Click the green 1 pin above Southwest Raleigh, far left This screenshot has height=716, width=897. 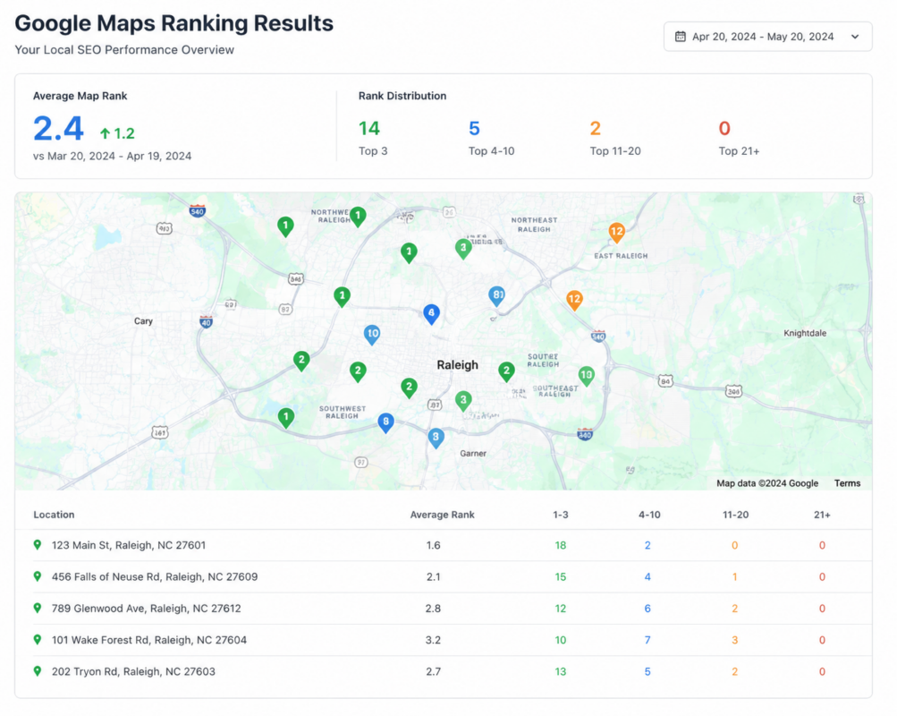coord(286,418)
